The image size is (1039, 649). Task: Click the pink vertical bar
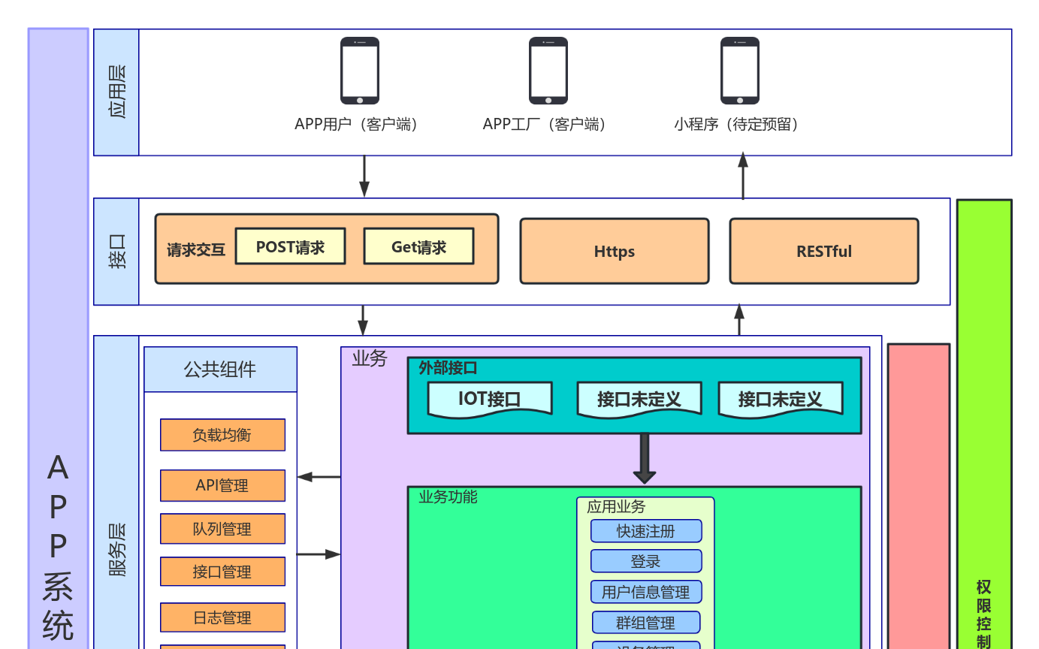919,497
